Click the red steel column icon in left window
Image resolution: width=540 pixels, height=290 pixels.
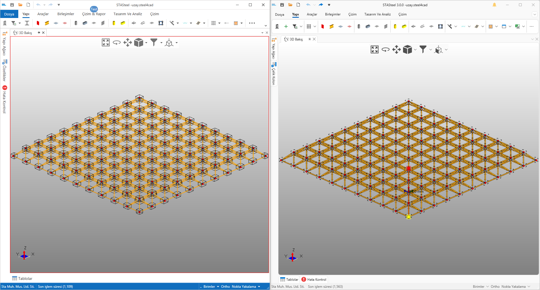coord(38,23)
